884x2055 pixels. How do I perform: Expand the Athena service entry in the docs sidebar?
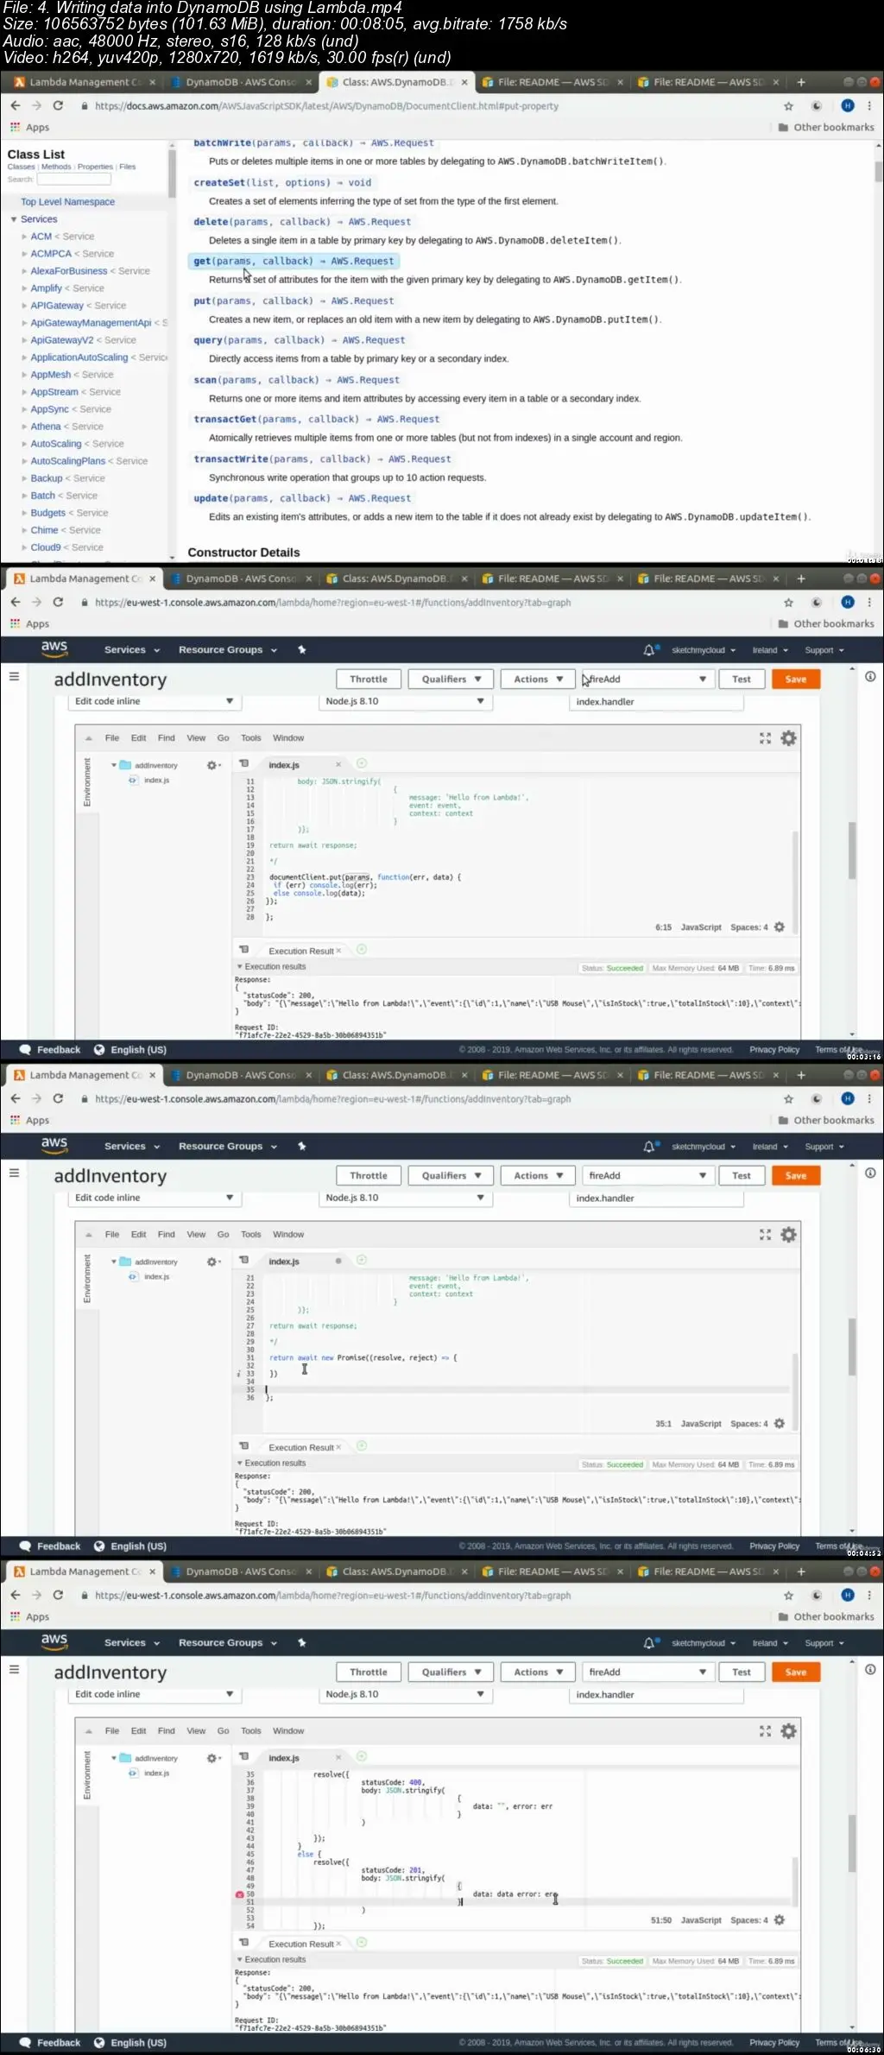(24, 427)
